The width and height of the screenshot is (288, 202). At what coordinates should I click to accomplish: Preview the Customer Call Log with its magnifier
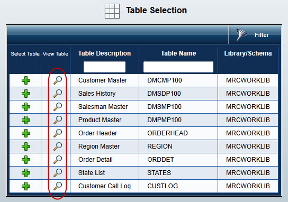click(58, 186)
